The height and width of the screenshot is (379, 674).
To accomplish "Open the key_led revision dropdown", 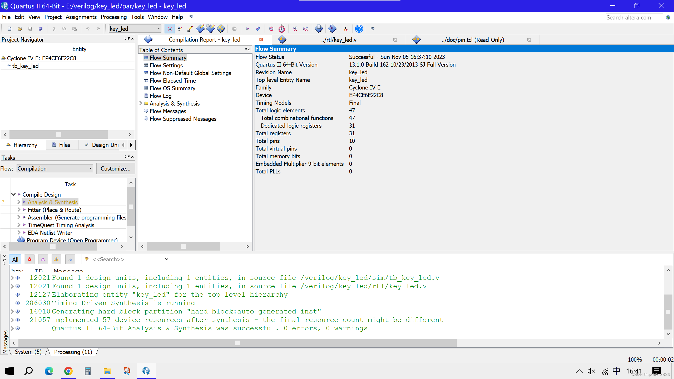I will pyautogui.click(x=135, y=29).
